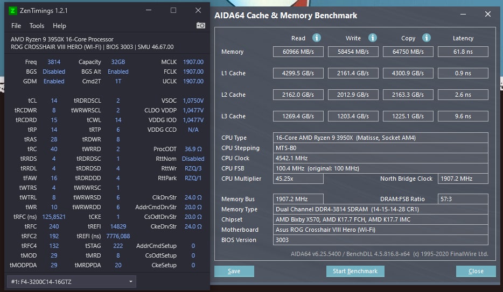Click the Start Benchmark button
The image size is (503, 292).
click(355, 271)
